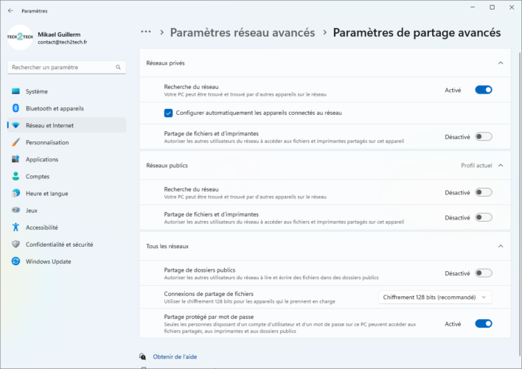Click the Système monitor icon in sidebar
Viewport: 522px width, 369px height.
click(x=15, y=91)
